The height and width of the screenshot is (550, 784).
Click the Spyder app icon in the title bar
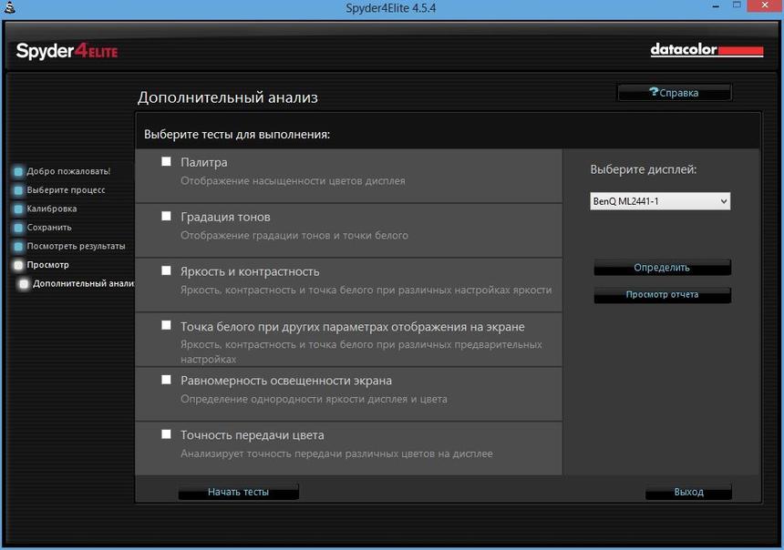9,6
